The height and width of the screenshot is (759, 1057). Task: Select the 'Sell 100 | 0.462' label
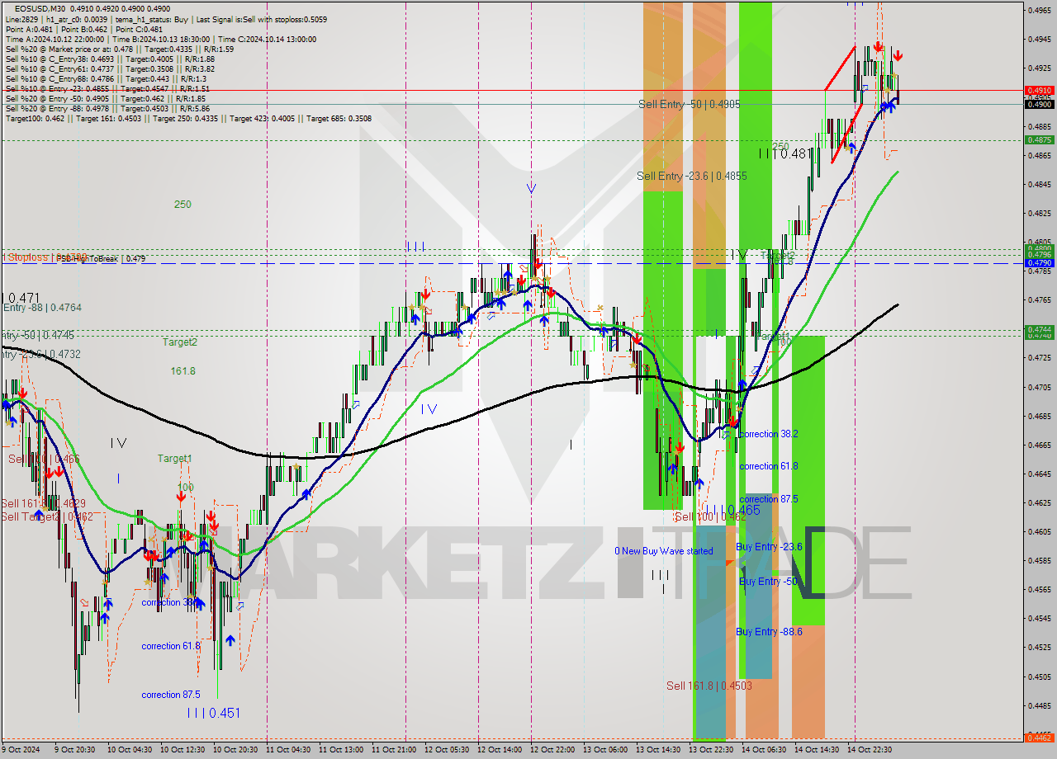click(709, 516)
